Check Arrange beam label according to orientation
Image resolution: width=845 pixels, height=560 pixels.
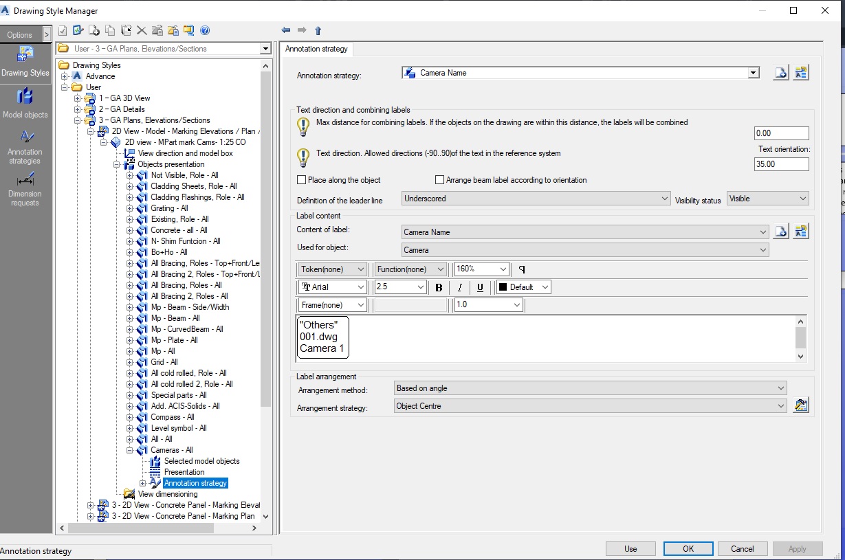click(439, 179)
